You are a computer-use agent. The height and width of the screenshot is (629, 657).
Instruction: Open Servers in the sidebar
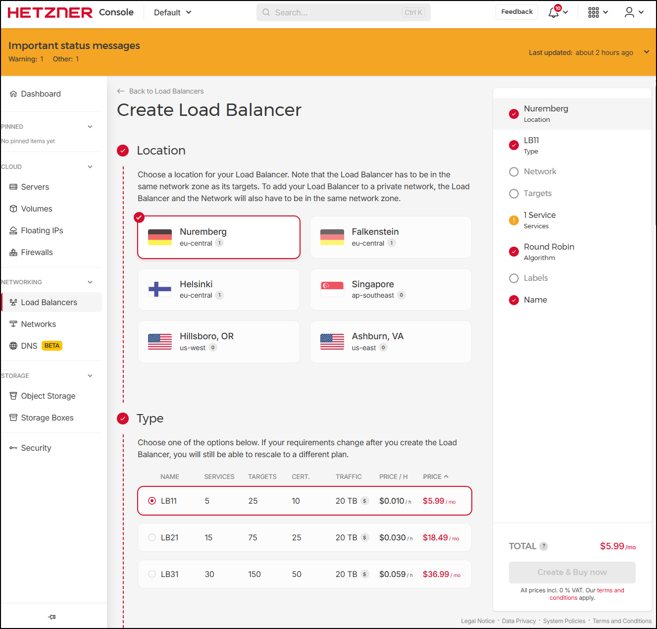click(35, 187)
